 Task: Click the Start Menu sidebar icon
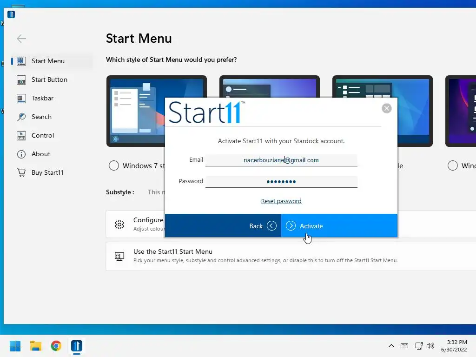(x=21, y=61)
